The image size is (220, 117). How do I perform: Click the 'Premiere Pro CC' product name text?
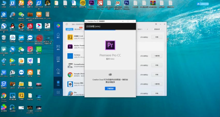coord(110,55)
